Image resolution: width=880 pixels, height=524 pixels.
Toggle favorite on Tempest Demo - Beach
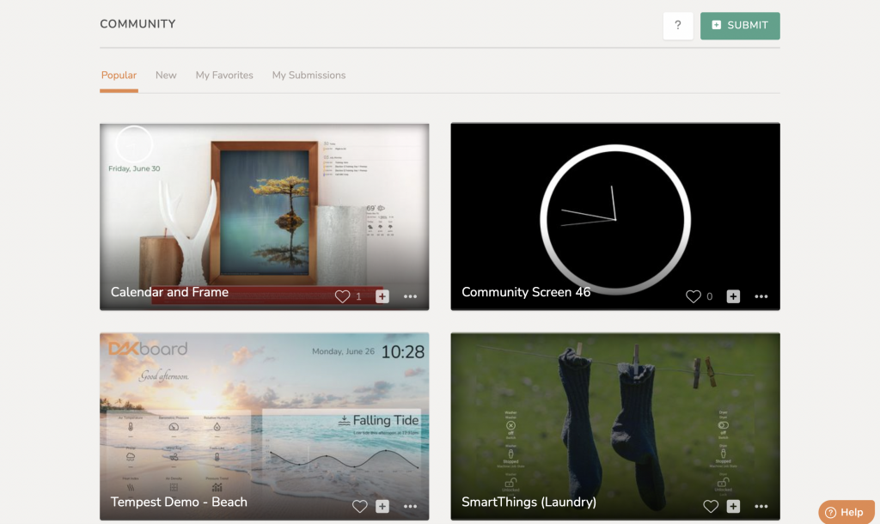tap(359, 506)
